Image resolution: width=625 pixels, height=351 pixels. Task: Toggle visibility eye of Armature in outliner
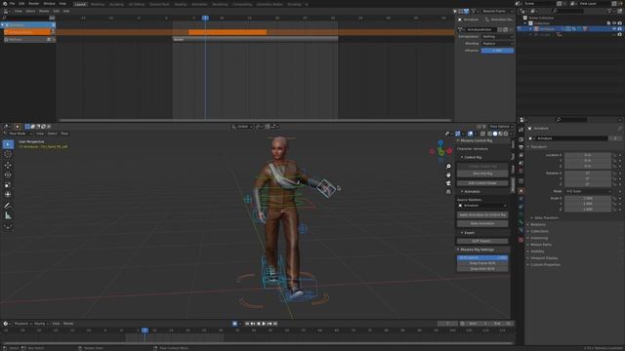point(614,29)
